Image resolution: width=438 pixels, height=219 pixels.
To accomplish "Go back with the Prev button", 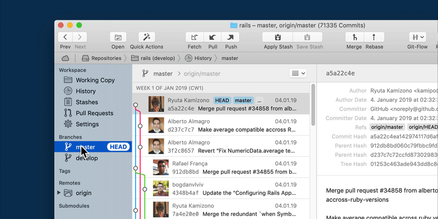I will click(65, 37).
